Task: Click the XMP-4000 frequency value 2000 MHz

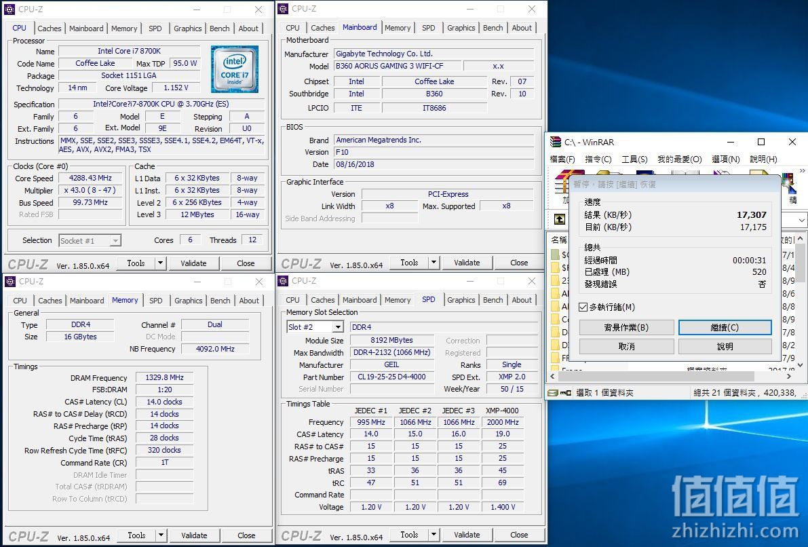Action: point(503,422)
